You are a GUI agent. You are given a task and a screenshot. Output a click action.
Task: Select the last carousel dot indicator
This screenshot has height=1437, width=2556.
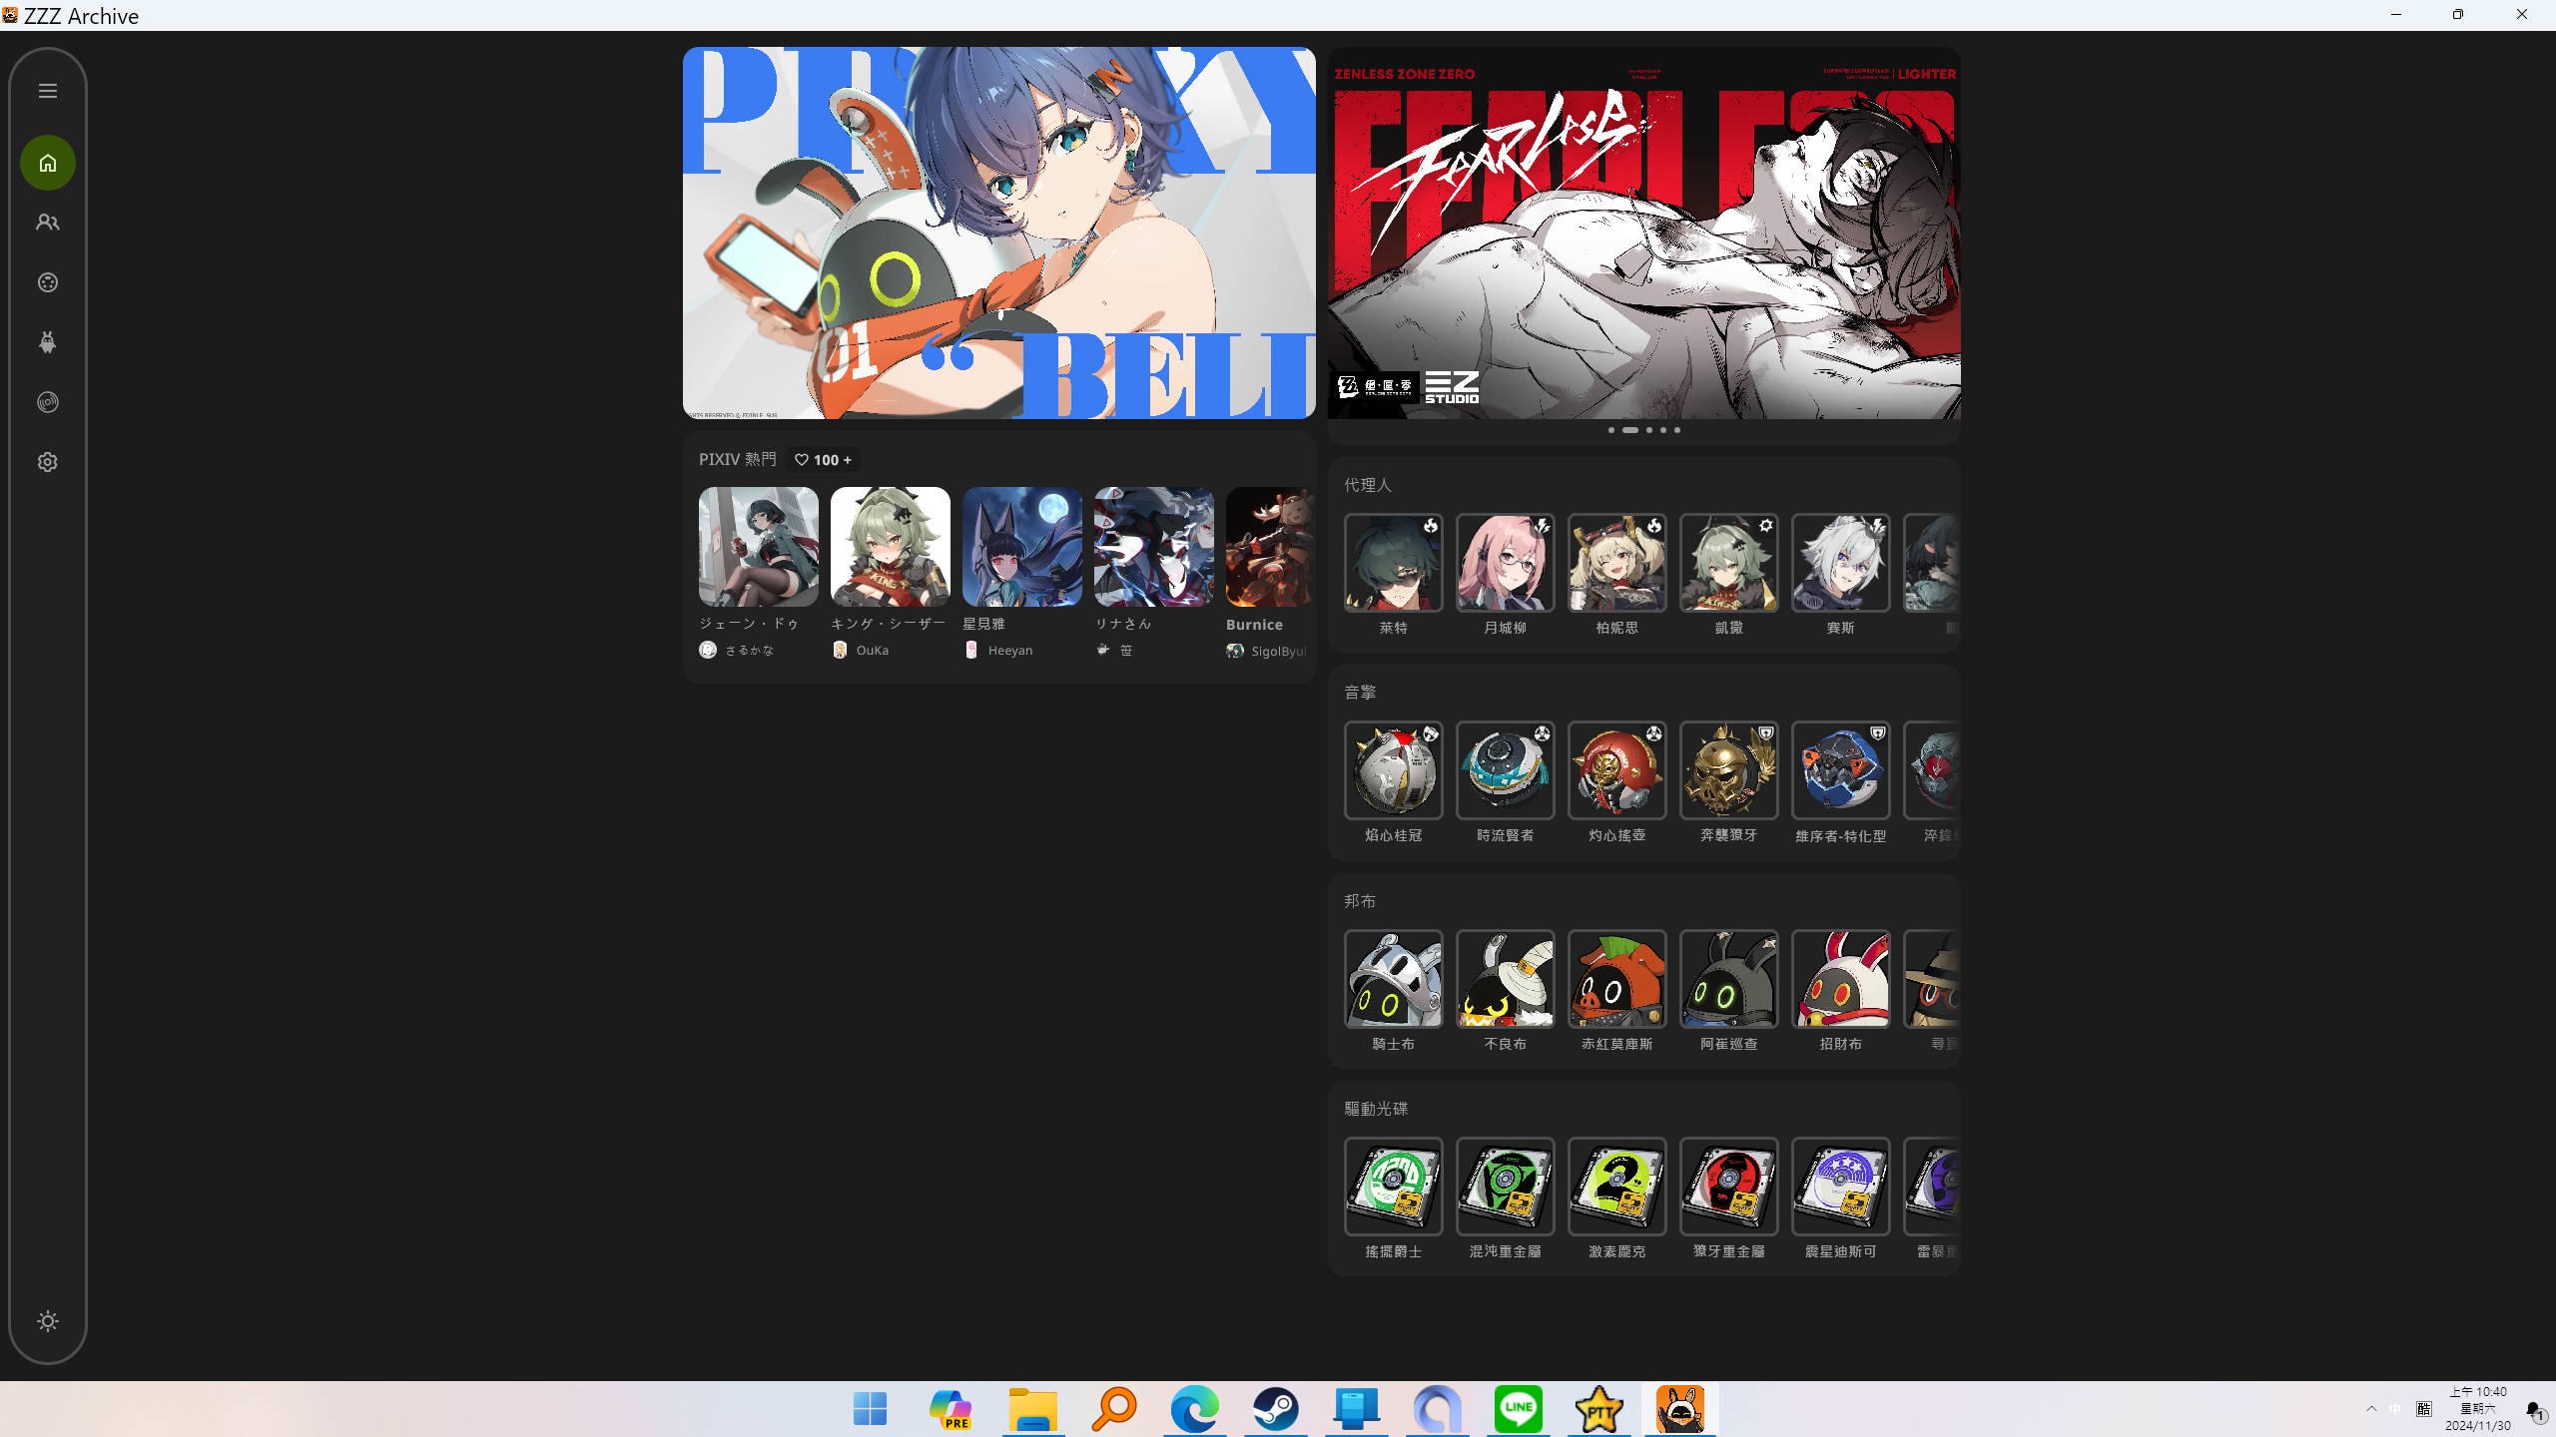click(1677, 430)
